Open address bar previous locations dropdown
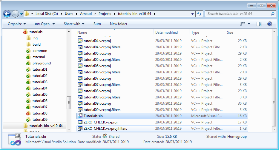 coord(193,14)
